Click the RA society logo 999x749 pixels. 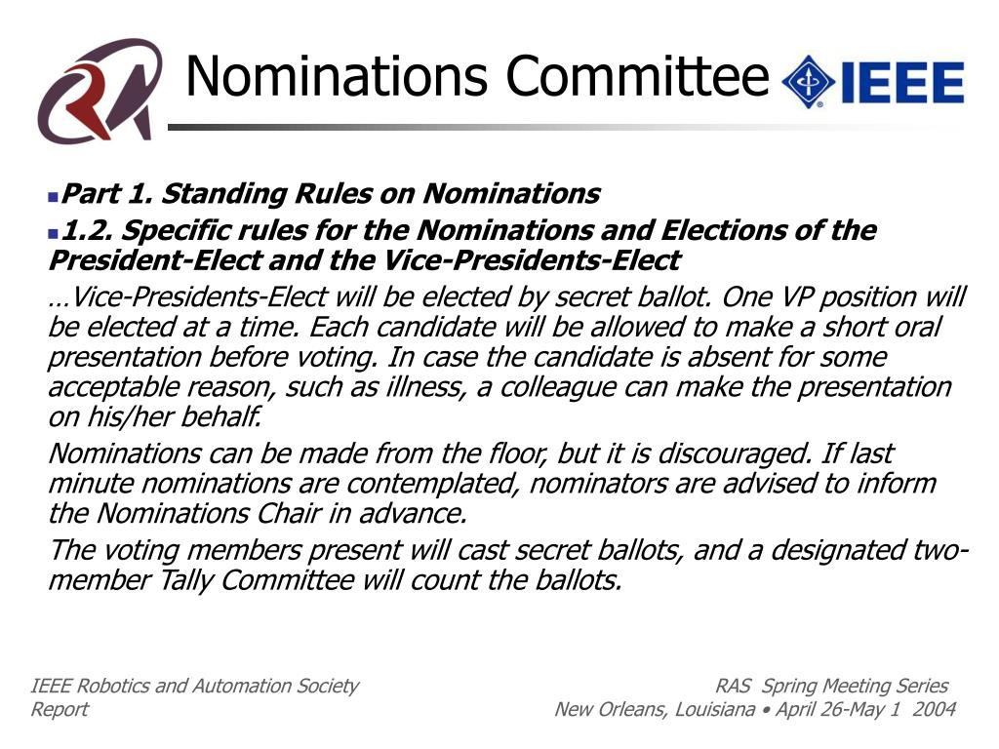pyautogui.click(x=100, y=90)
